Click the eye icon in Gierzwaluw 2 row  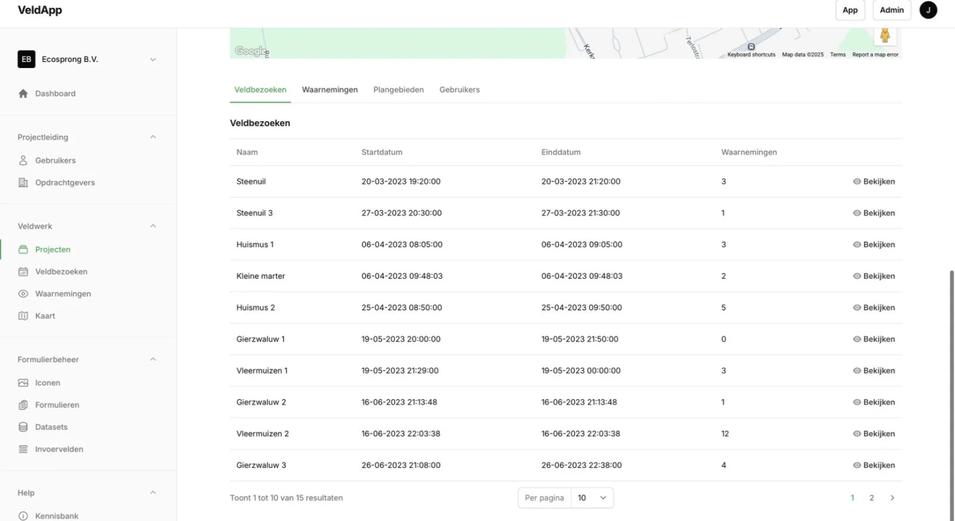857,402
